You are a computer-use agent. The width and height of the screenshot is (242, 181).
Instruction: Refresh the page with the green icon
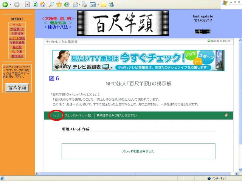(x=35, y=5)
